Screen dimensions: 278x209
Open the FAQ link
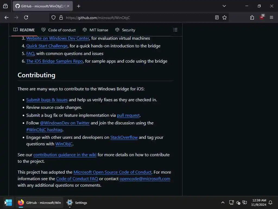pyautogui.click(x=30, y=54)
